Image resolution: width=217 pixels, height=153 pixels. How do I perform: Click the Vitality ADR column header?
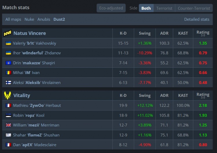pos(164,95)
